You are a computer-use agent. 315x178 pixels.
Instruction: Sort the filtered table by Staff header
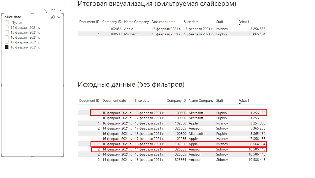point(220,22)
